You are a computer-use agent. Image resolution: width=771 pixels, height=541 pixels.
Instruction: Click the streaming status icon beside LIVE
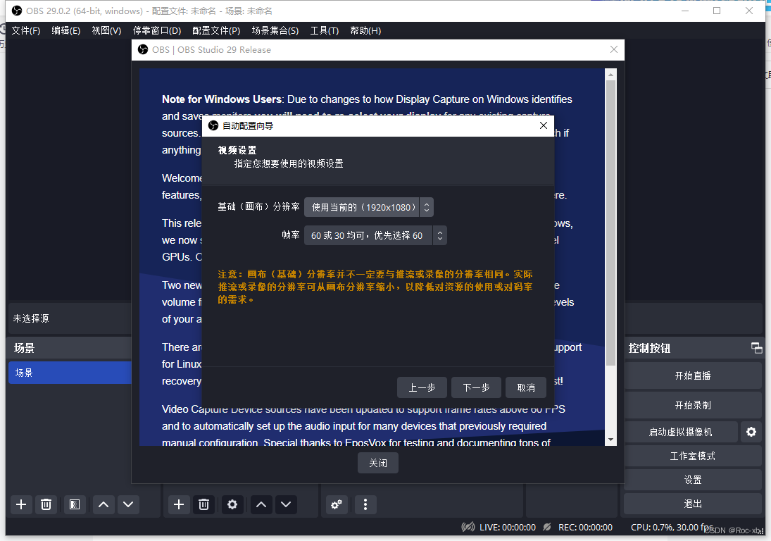[468, 527]
